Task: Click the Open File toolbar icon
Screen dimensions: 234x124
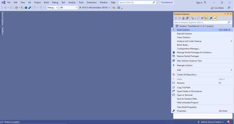Action: coord(22,8)
